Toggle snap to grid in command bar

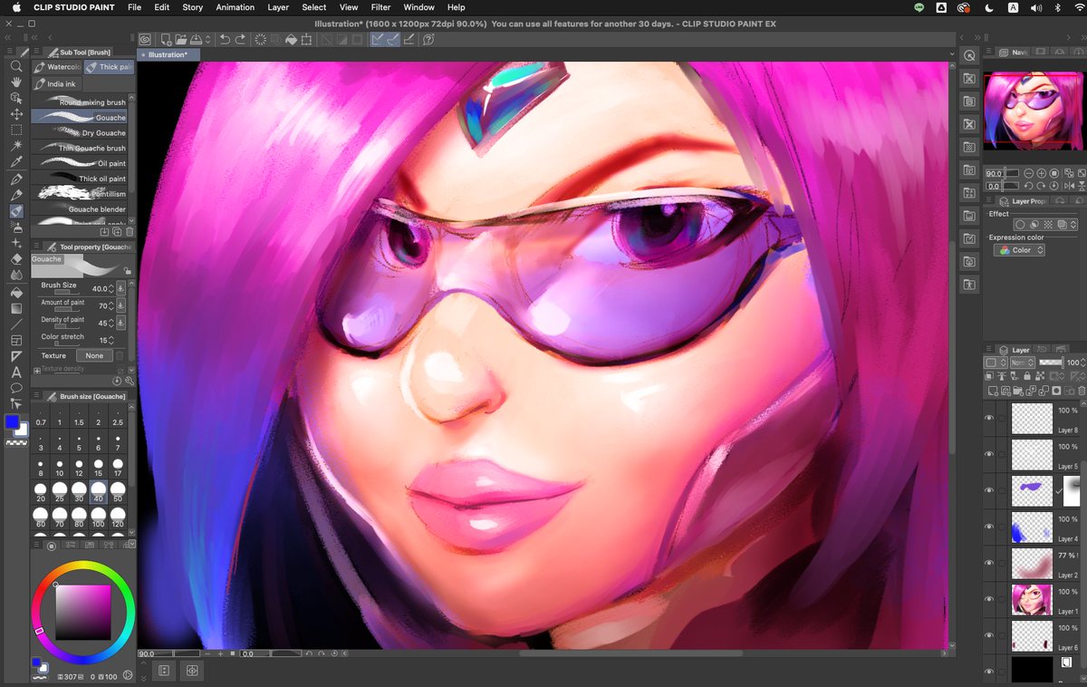coord(409,40)
